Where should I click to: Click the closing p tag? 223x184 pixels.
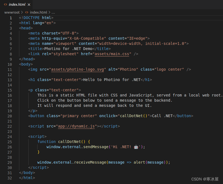[x=33, y=111]
